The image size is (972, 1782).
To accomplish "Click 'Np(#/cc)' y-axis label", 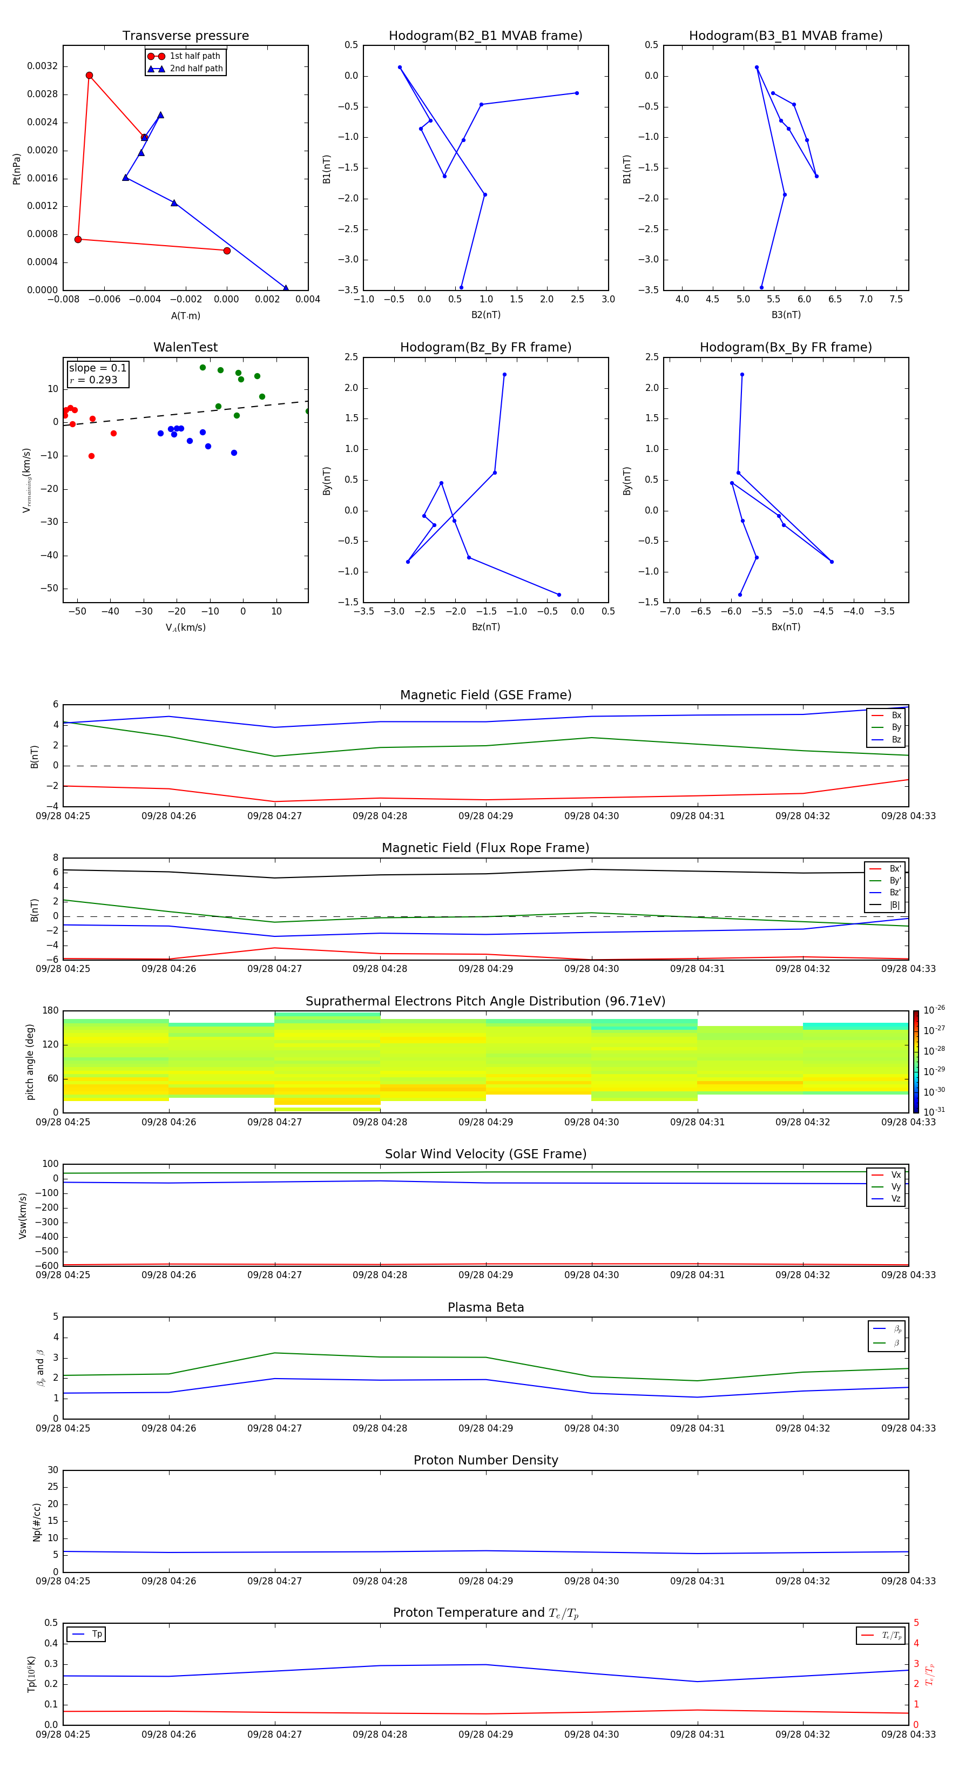I will [37, 1521].
